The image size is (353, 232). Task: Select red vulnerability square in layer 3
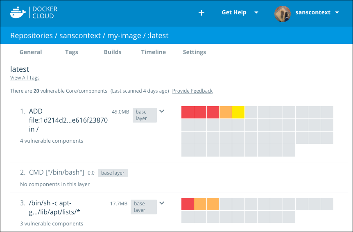188,204
